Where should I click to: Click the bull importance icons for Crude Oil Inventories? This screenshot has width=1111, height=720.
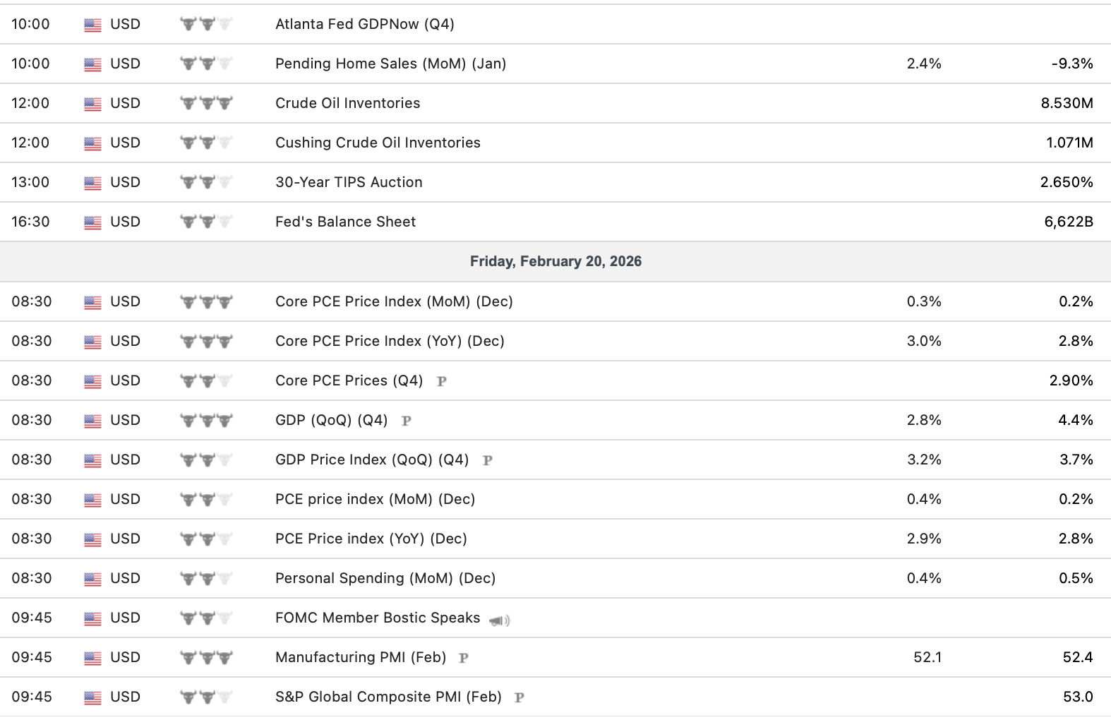206,103
